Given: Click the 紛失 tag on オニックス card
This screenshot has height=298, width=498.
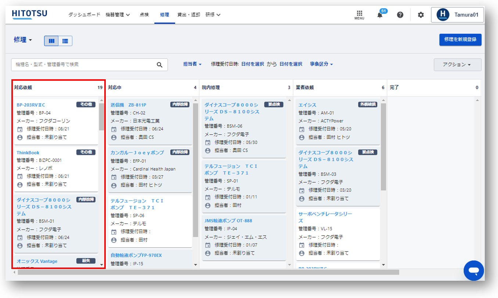Looking at the screenshot, I should coord(86,261).
